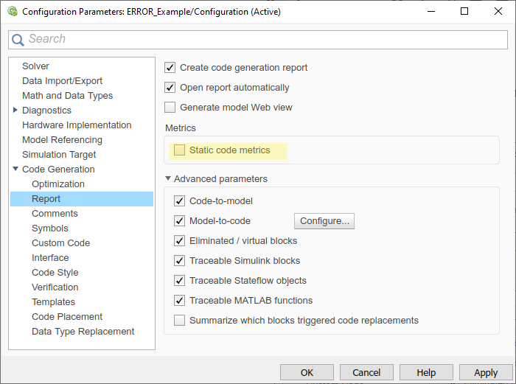
Task: Select Hardware Implementation category
Action: pos(77,125)
